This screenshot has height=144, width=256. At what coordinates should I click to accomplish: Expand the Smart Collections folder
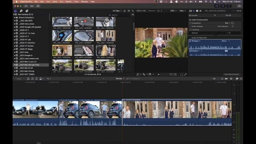click(x=15, y=18)
